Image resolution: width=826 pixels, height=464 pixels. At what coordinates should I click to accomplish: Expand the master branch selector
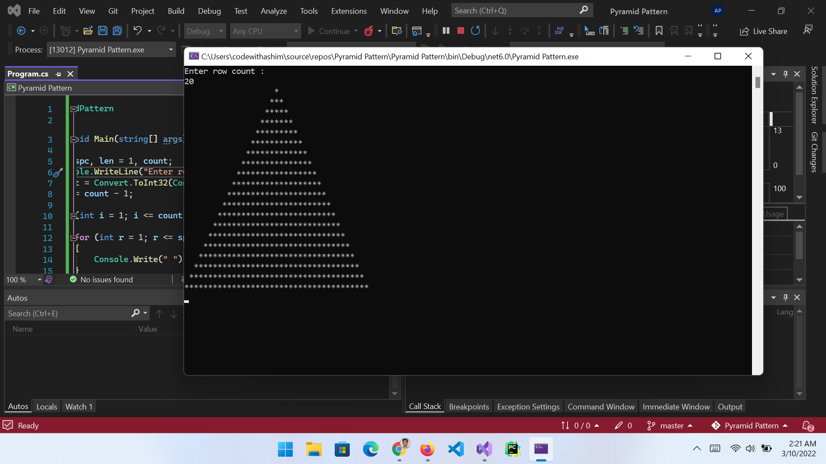point(670,425)
